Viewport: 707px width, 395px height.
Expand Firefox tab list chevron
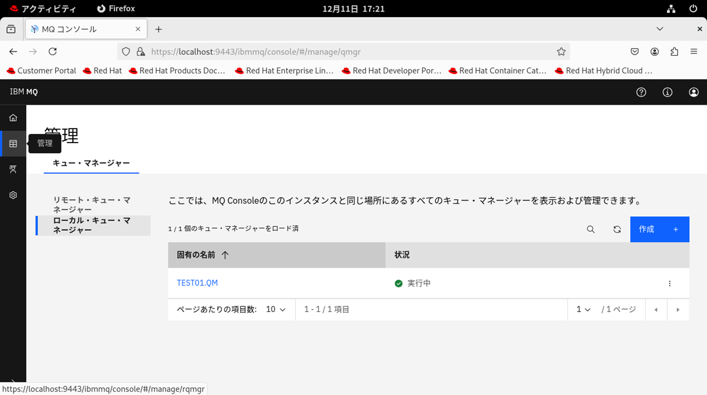[659, 29]
